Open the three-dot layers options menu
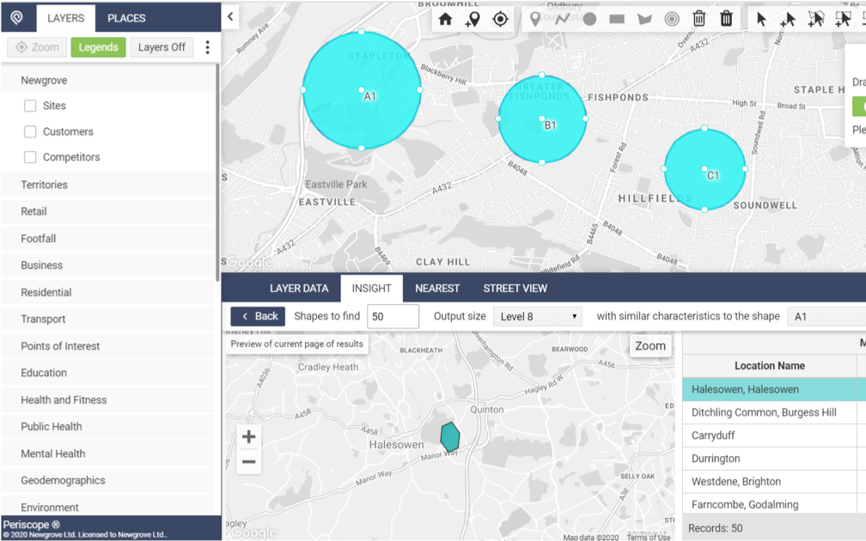The width and height of the screenshot is (866, 541). pyautogui.click(x=208, y=47)
